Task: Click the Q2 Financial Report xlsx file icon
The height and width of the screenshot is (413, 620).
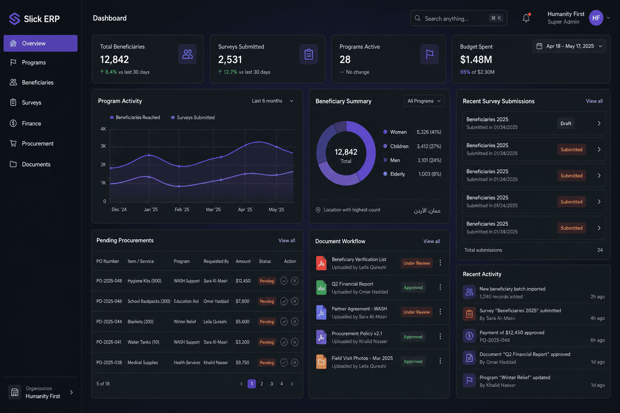Action: pyautogui.click(x=321, y=288)
